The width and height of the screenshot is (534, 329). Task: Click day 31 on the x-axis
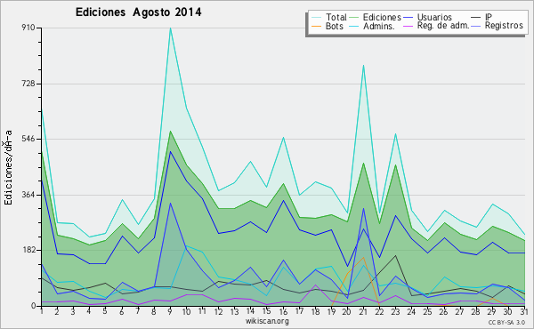pyautogui.click(x=524, y=311)
